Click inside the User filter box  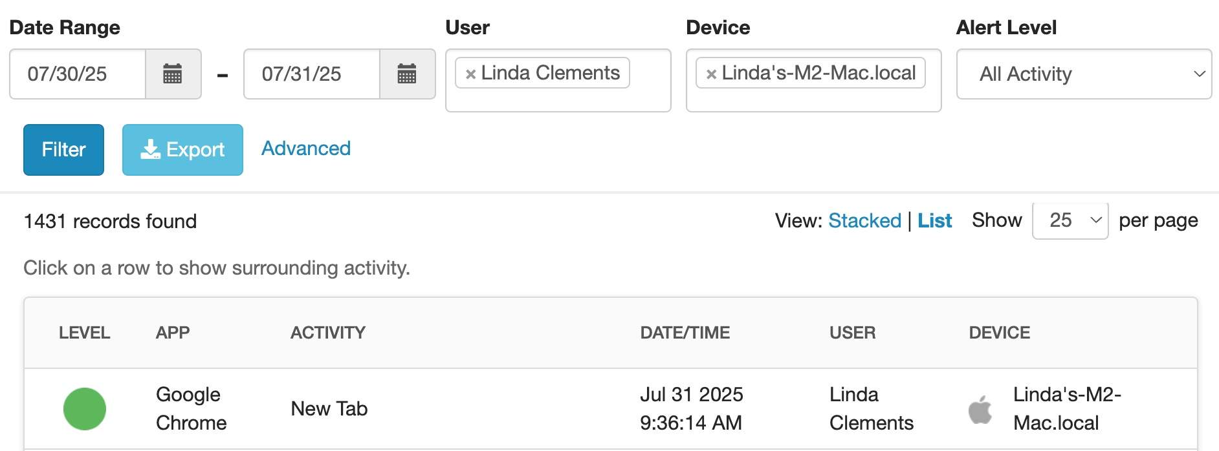pyautogui.click(x=558, y=97)
